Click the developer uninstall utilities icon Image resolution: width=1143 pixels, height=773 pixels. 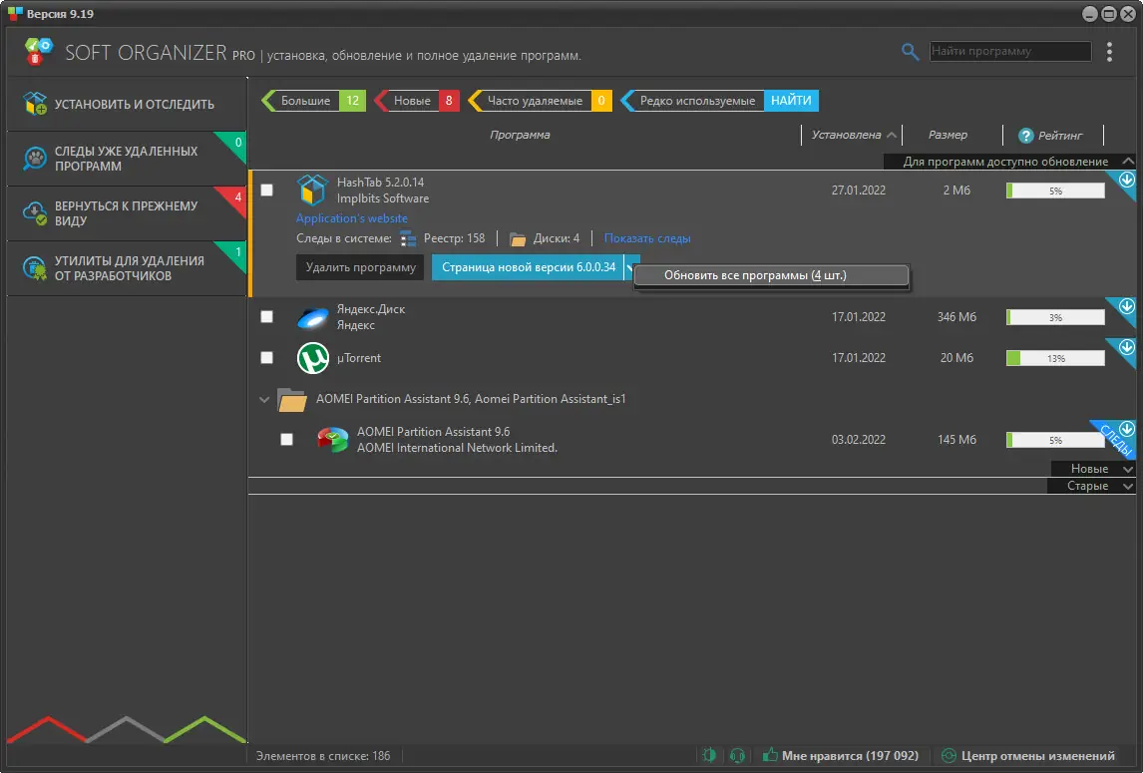pyautogui.click(x=35, y=267)
